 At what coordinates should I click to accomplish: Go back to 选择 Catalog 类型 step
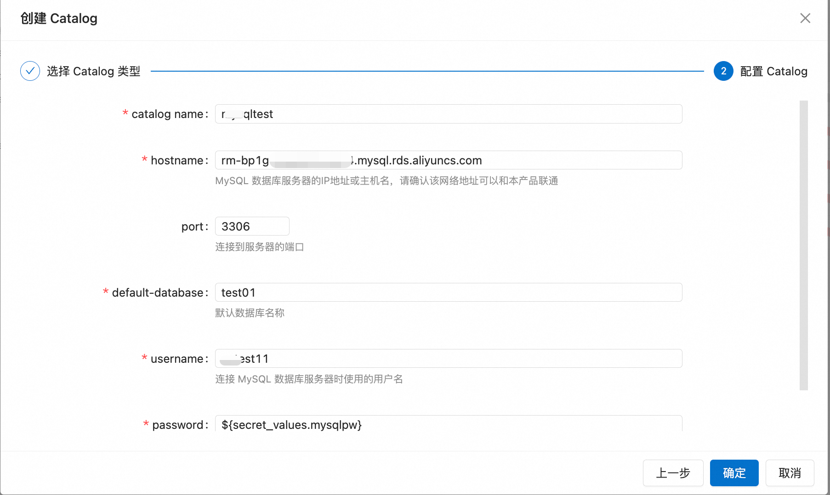click(x=94, y=71)
